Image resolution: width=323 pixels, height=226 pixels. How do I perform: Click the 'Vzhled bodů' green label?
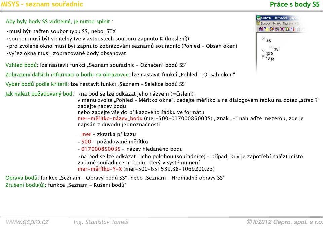21,65
